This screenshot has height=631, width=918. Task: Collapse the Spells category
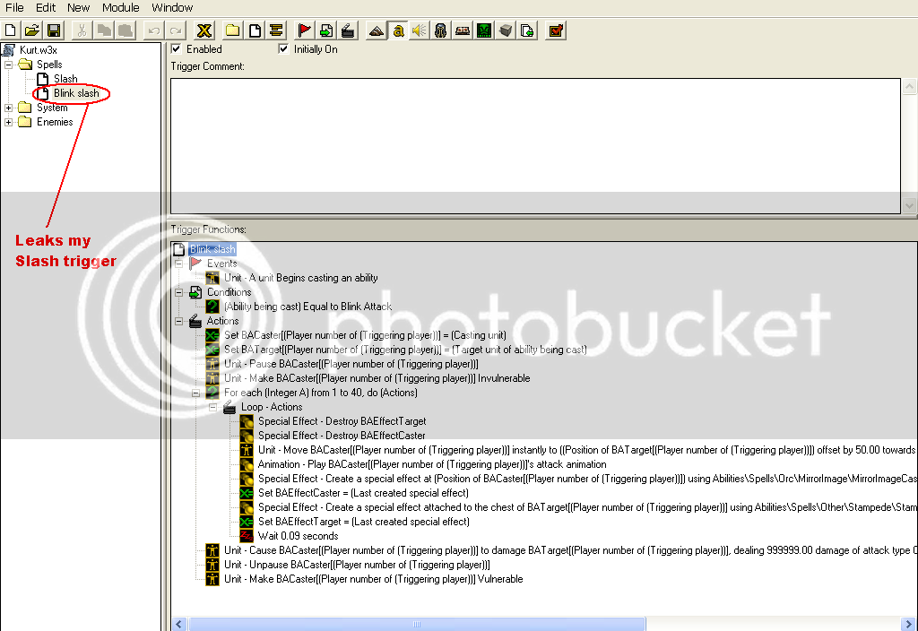8,65
